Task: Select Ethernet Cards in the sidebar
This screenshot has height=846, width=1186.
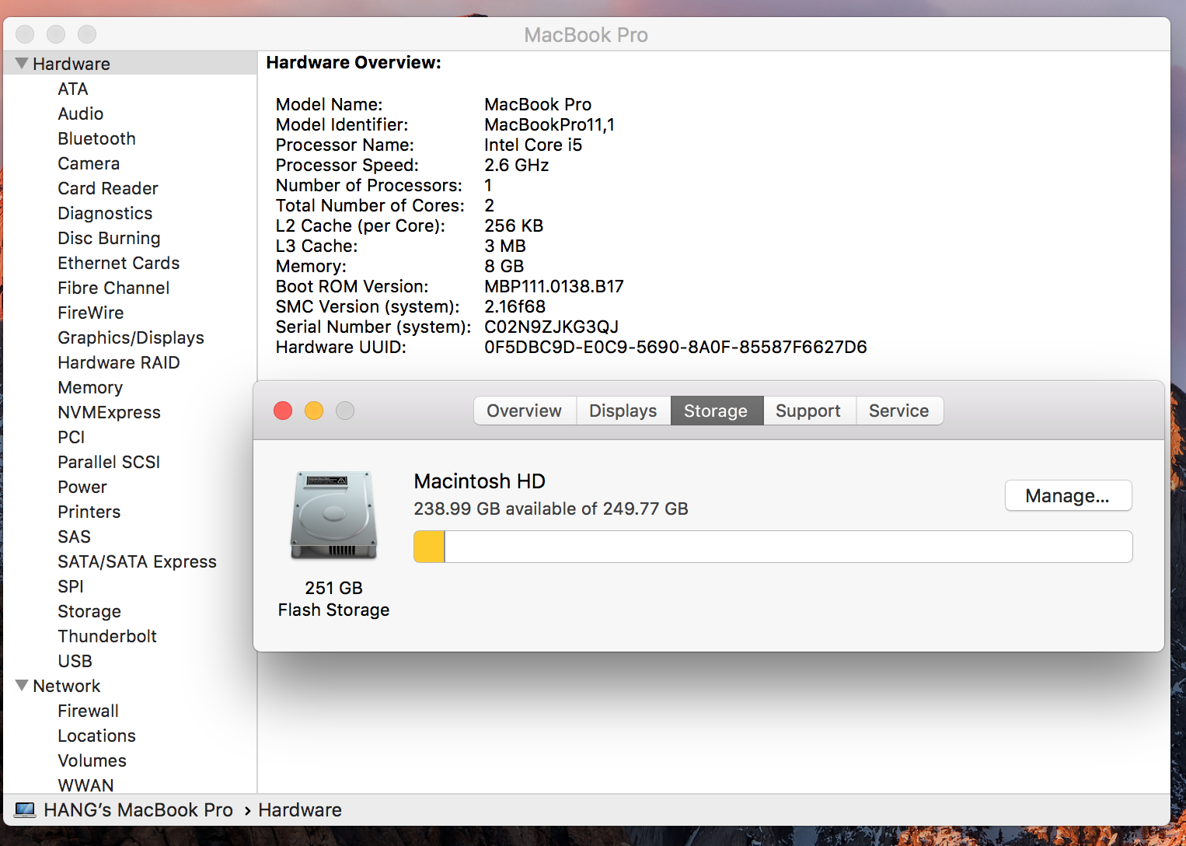Action: click(119, 263)
